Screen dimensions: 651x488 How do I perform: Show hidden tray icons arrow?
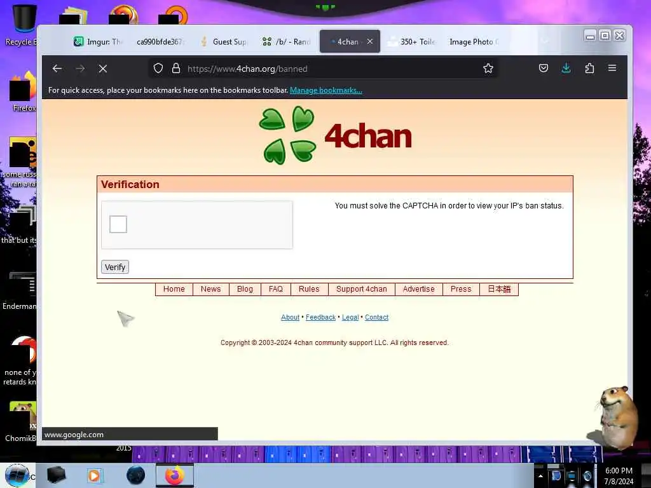pos(540,476)
